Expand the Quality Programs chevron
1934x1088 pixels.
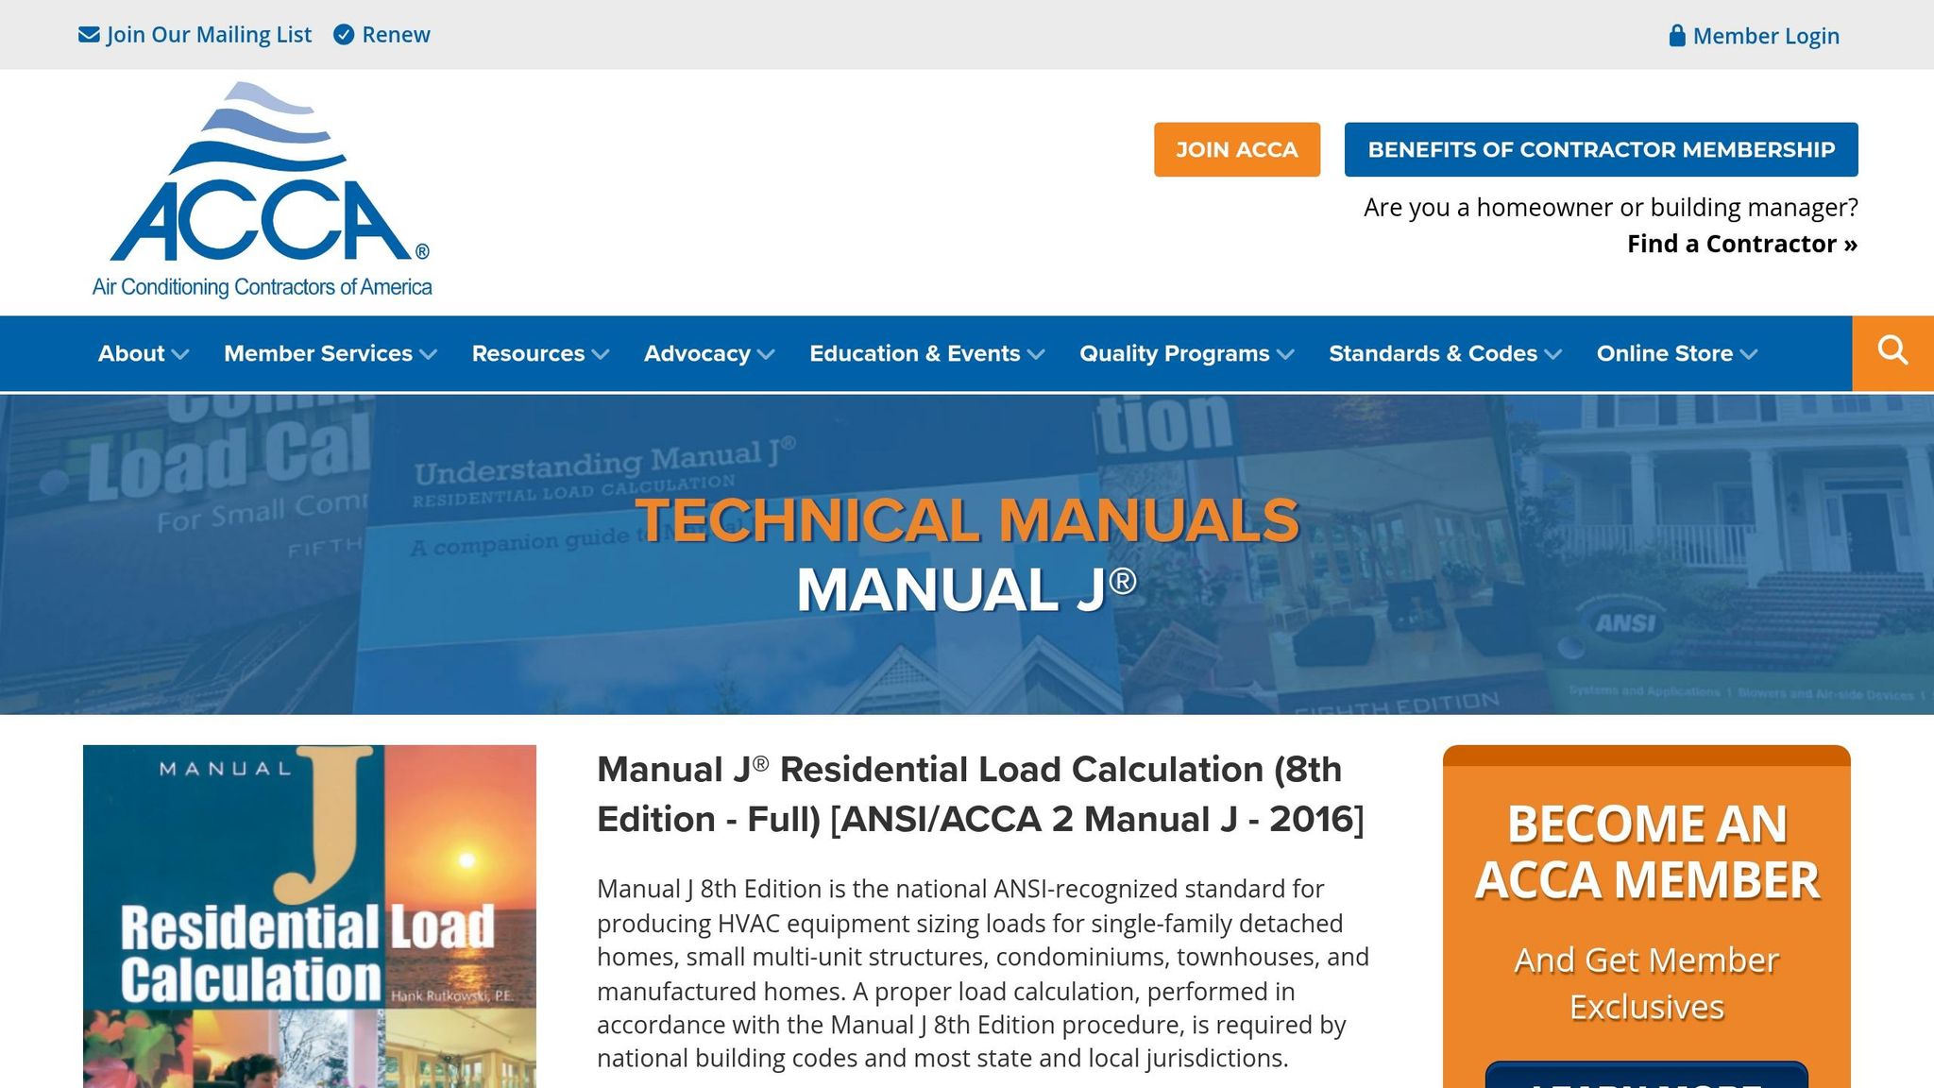pos(1285,354)
